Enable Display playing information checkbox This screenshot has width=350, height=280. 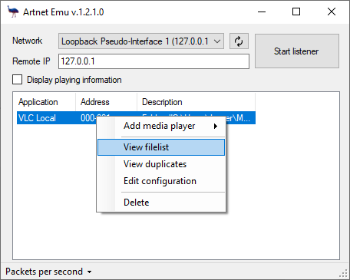click(x=17, y=80)
